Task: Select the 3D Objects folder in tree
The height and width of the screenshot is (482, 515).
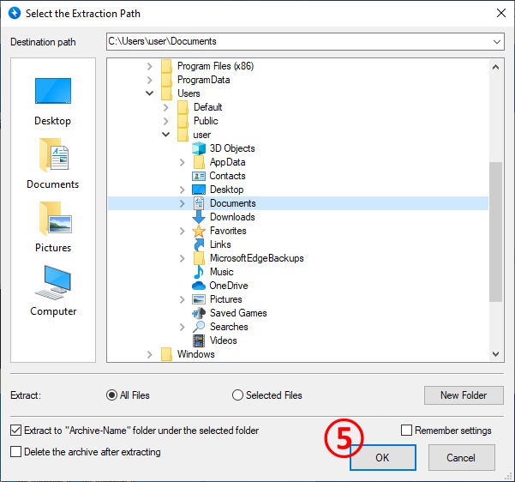Action: (x=231, y=148)
